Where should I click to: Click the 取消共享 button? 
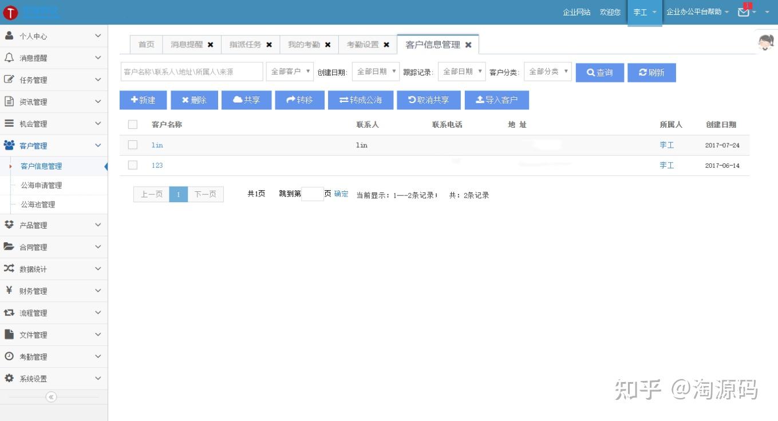428,100
